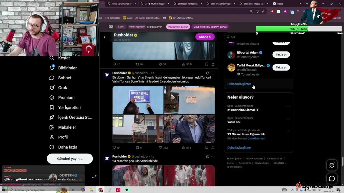Click the Gönderi yayınla button

[70, 159]
